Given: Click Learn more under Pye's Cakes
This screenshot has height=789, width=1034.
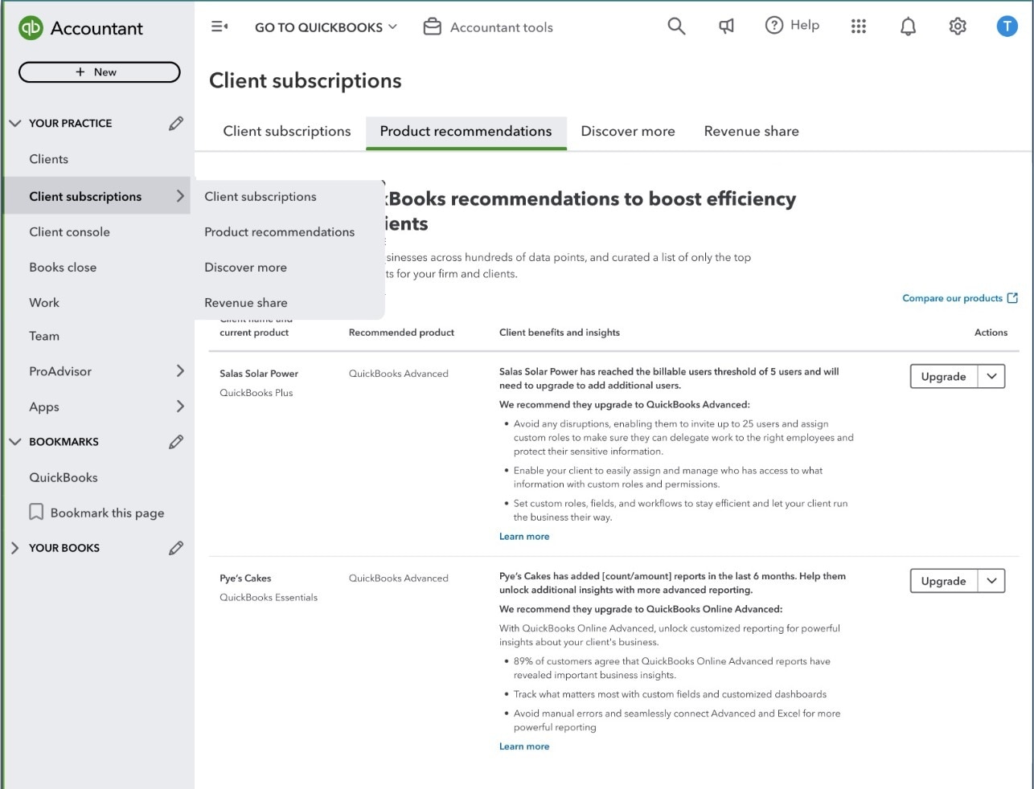Looking at the screenshot, I should [524, 746].
